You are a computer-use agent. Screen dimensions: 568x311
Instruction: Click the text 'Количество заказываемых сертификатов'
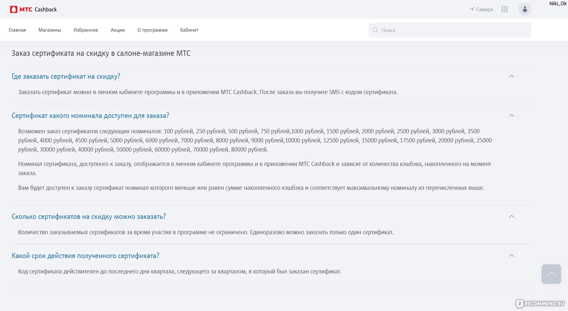point(206,232)
